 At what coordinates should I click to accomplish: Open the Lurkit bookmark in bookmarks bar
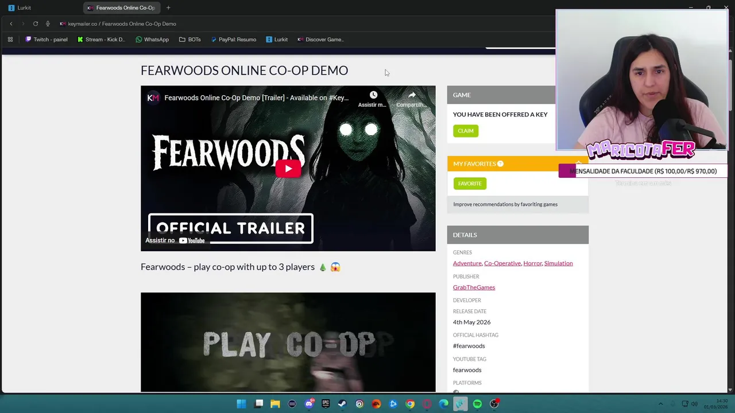click(x=277, y=40)
